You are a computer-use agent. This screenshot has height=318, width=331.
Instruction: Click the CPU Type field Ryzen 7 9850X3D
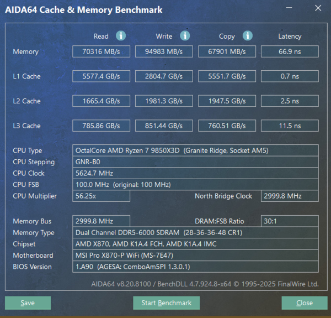195,150
